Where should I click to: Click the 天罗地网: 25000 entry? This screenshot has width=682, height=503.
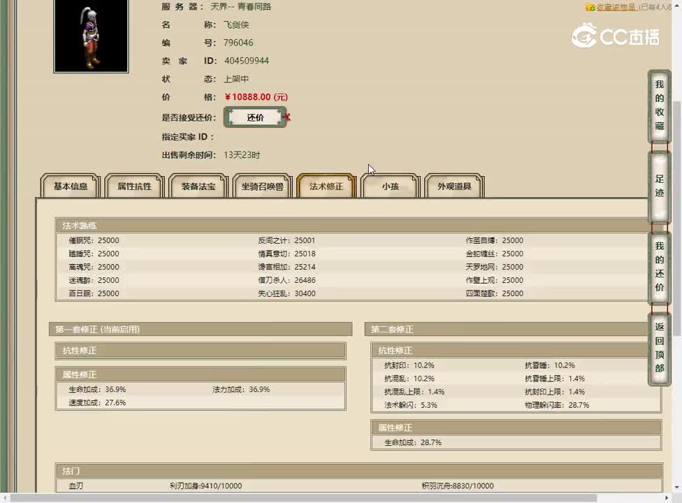click(x=494, y=267)
